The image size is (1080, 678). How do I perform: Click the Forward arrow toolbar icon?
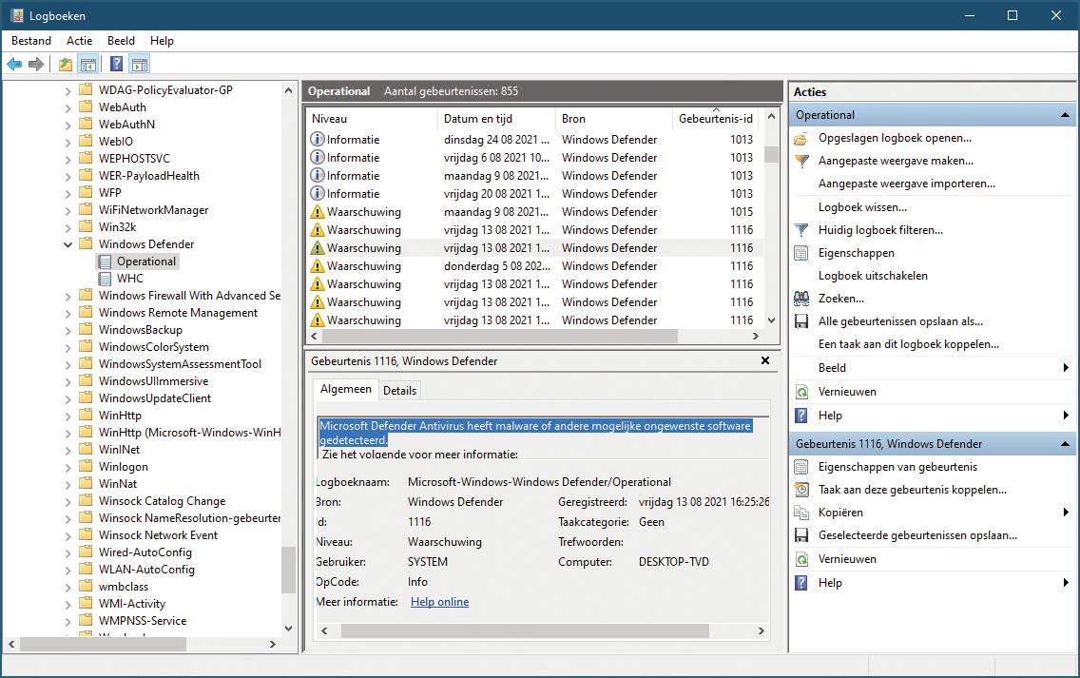coord(36,65)
